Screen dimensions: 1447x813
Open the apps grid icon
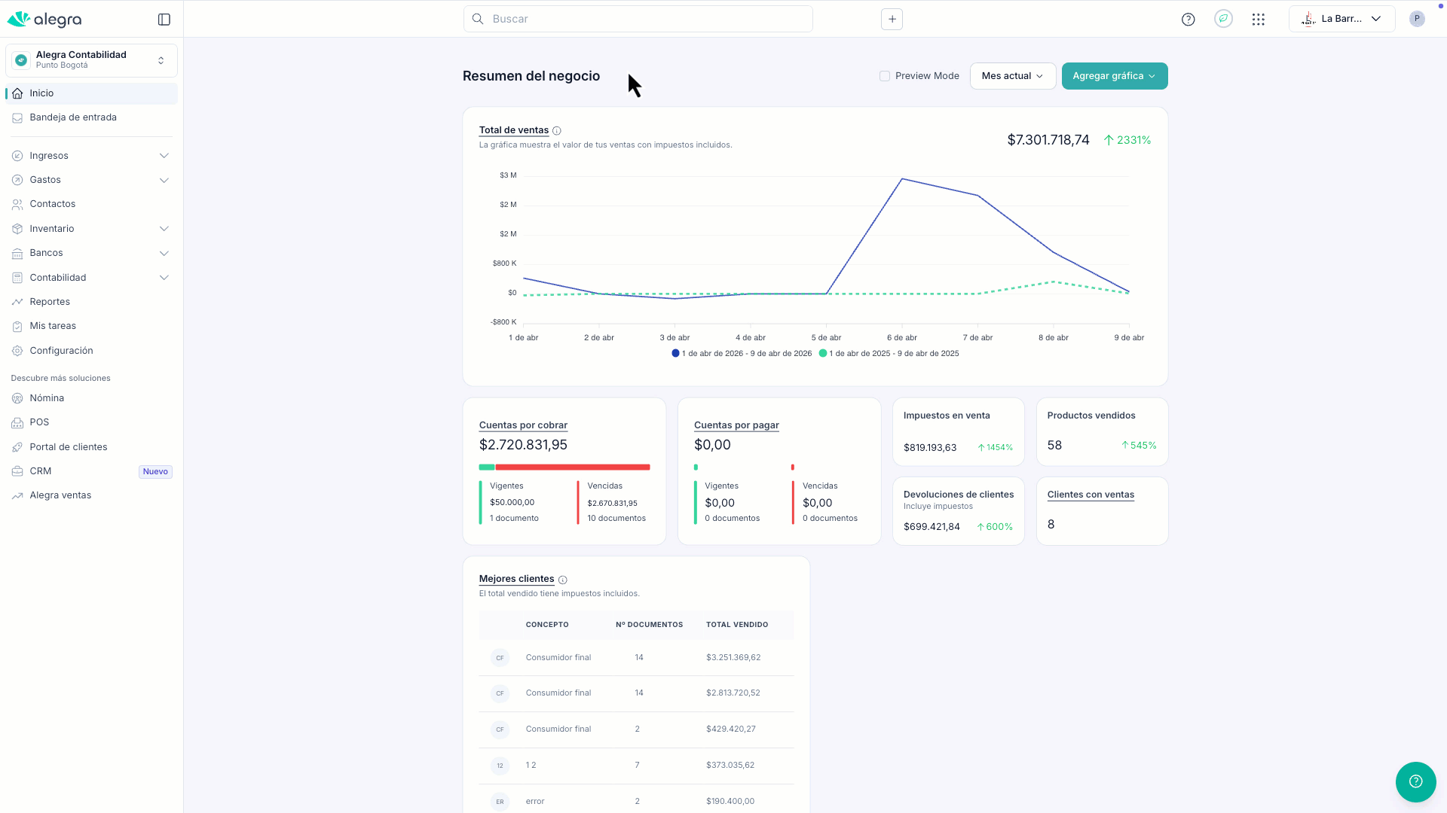click(x=1258, y=20)
